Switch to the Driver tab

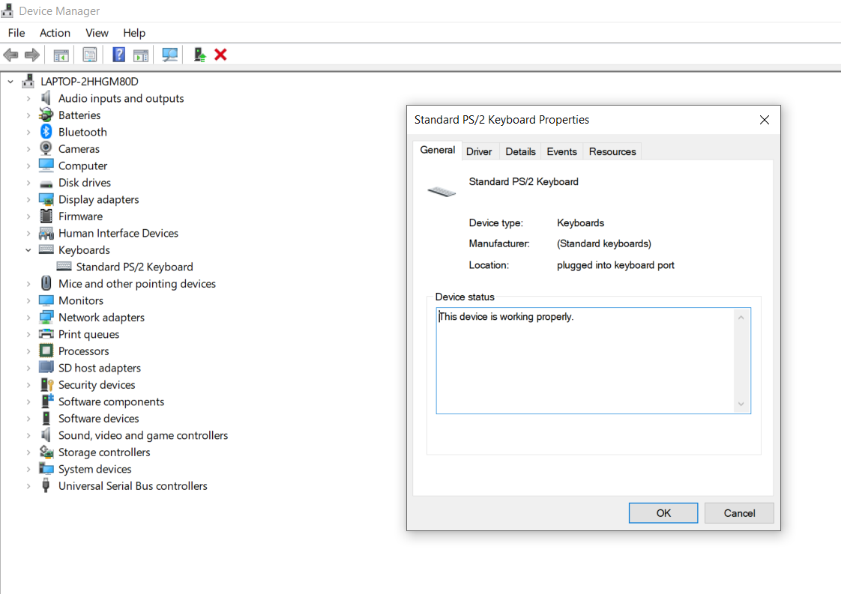tap(479, 152)
